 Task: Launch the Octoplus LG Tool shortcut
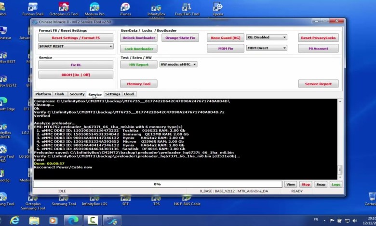tap(63, 9)
